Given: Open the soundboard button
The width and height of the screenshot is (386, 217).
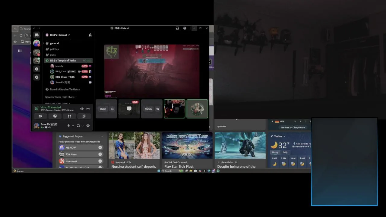Looking at the screenshot, I should pyautogui.click(x=84, y=116).
